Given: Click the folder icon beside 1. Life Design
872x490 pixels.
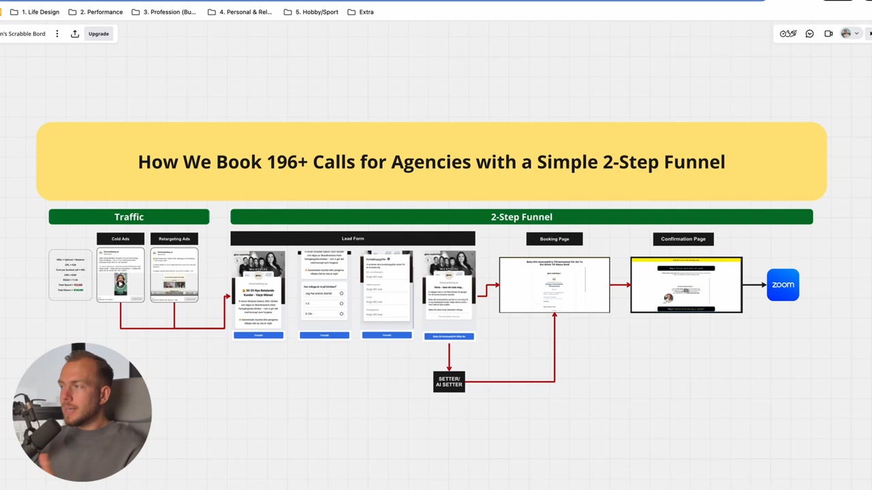Looking at the screenshot, I should pyautogui.click(x=14, y=12).
